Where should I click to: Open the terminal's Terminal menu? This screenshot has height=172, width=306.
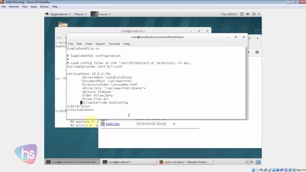click(114, 43)
